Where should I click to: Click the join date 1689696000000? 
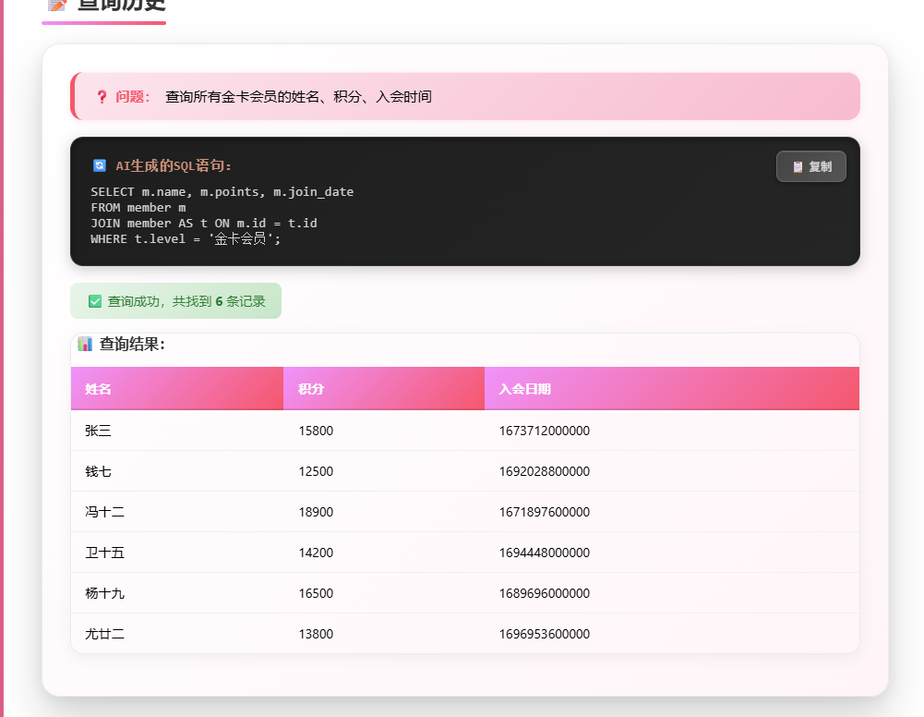[x=545, y=593]
